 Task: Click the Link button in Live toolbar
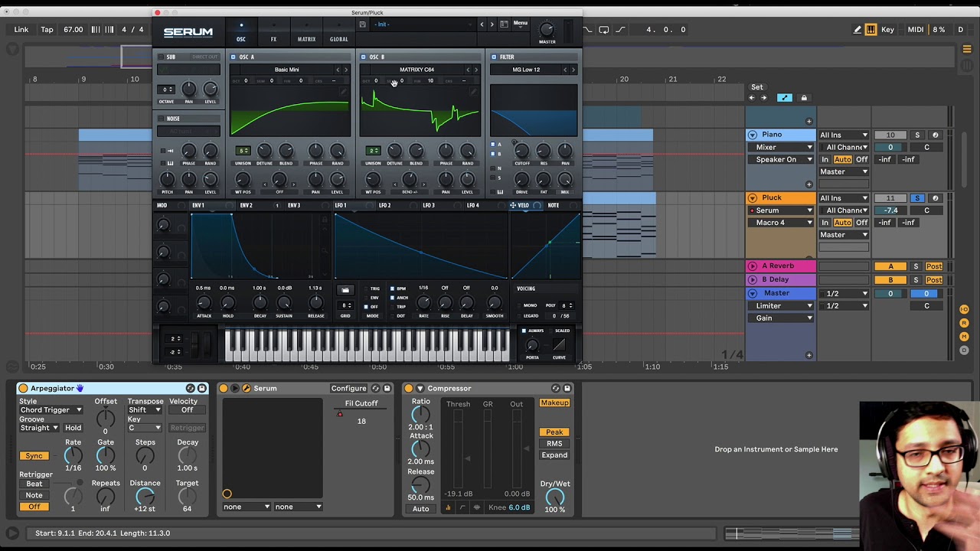tap(21, 30)
